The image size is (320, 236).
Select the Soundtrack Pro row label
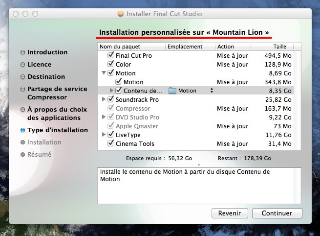(x=137, y=99)
